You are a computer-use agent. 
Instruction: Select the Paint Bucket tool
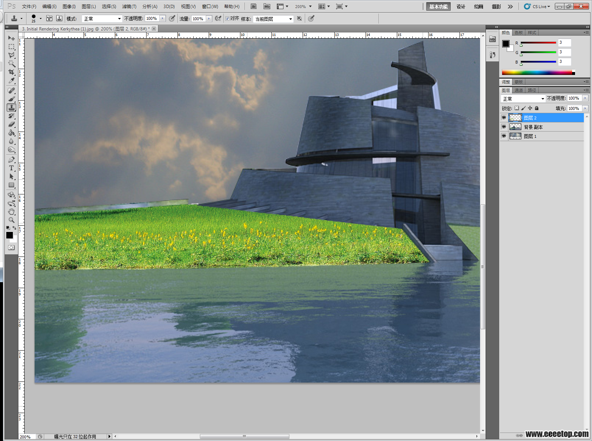coord(11,133)
